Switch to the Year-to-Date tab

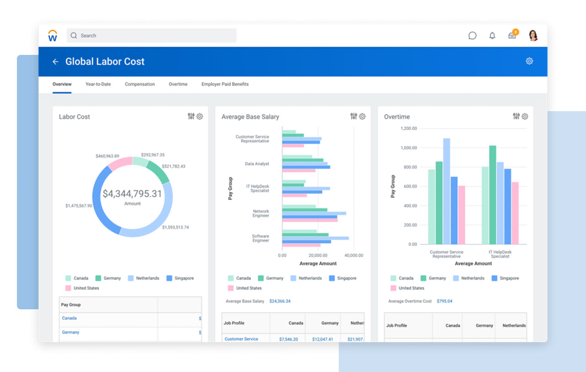(98, 84)
